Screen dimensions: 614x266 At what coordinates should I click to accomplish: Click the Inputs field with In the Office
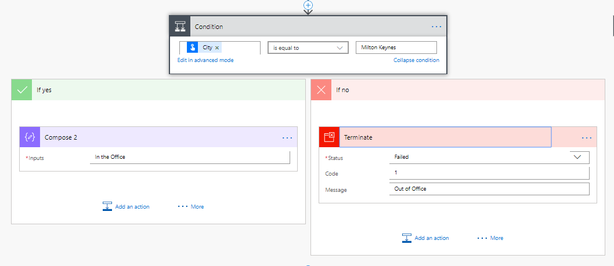[x=190, y=157]
